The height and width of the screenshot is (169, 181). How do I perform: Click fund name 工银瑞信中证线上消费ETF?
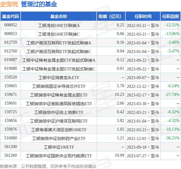tap(59, 112)
